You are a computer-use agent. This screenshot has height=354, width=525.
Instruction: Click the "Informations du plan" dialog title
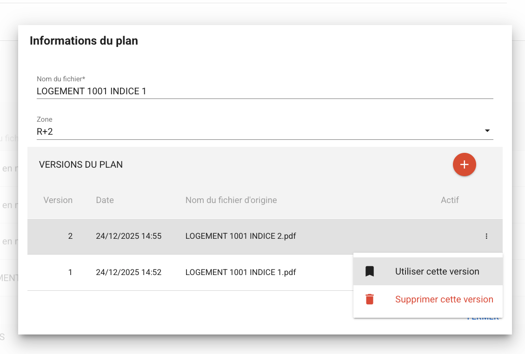[84, 41]
